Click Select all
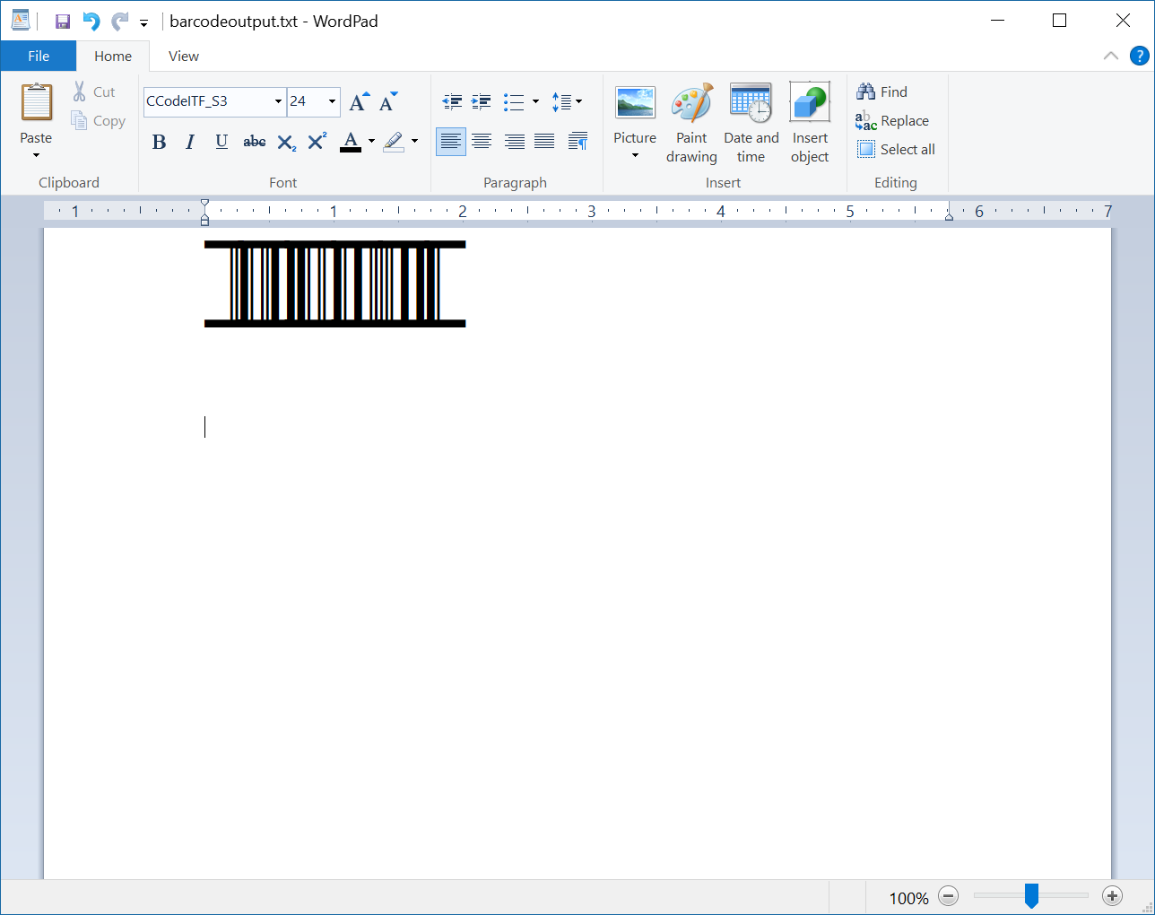The image size is (1155, 915). point(896,149)
